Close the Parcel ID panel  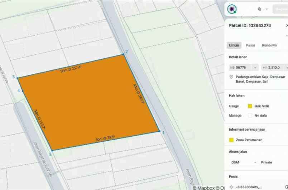(x=287, y=25)
